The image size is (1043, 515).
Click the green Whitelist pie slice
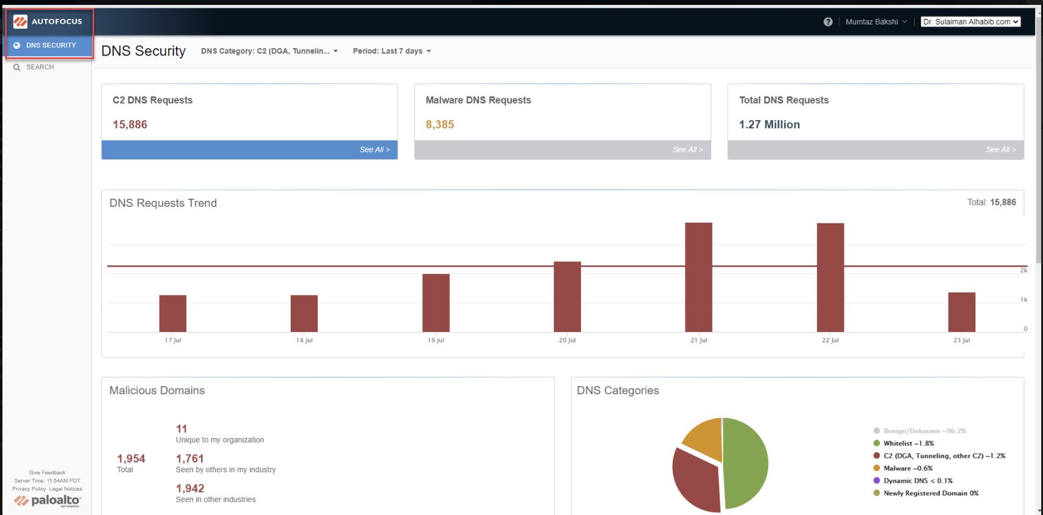747,463
